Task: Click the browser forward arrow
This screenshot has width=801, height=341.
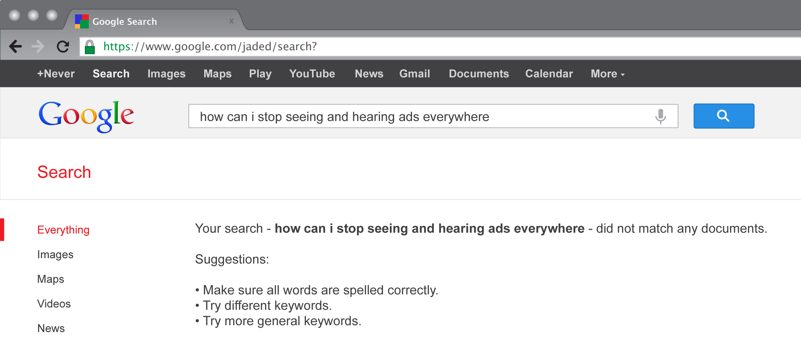Action: [x=38, y=47]
